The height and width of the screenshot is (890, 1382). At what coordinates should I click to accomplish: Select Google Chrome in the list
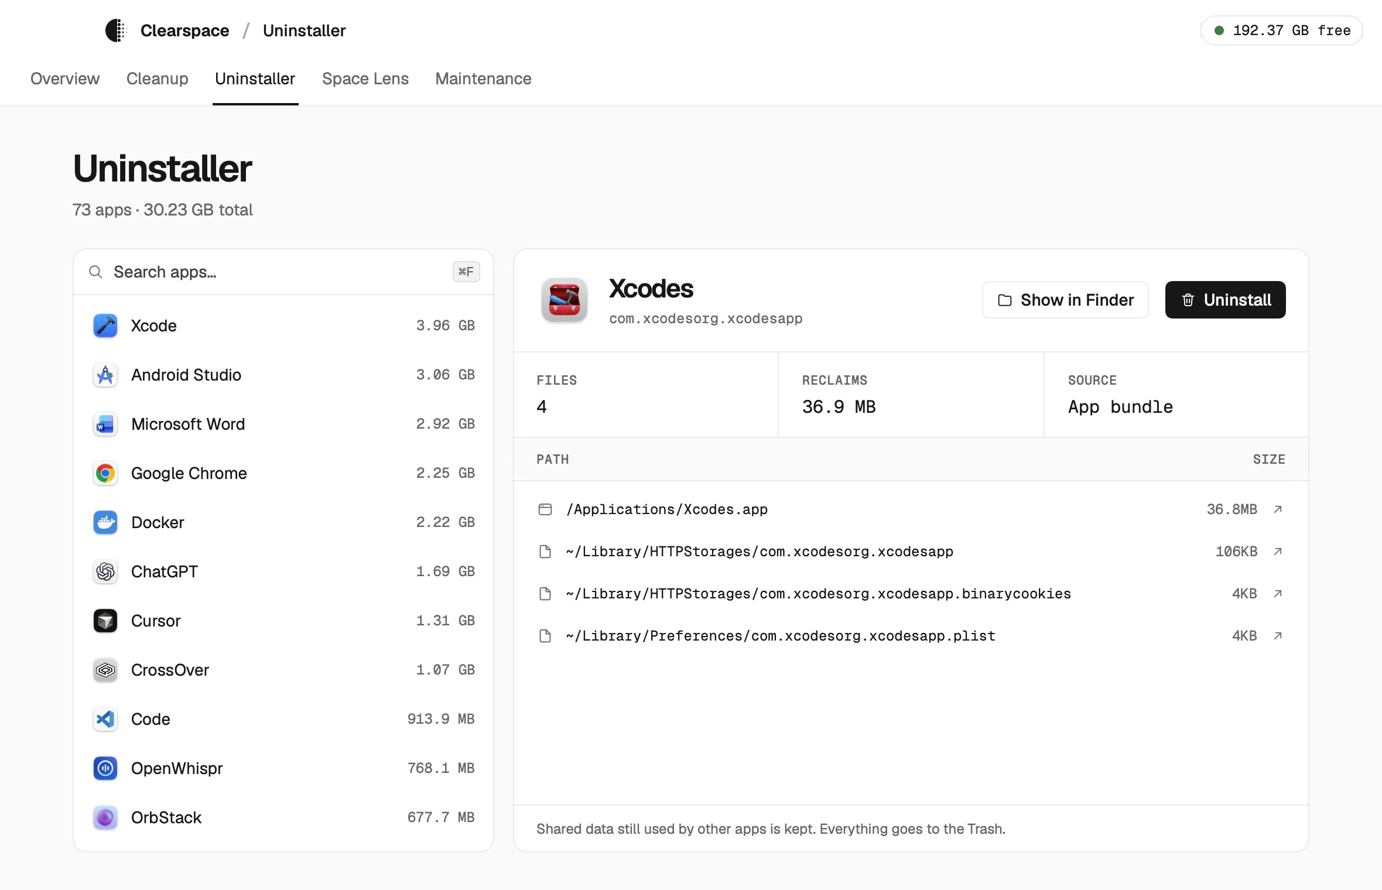tap(283, 473)
